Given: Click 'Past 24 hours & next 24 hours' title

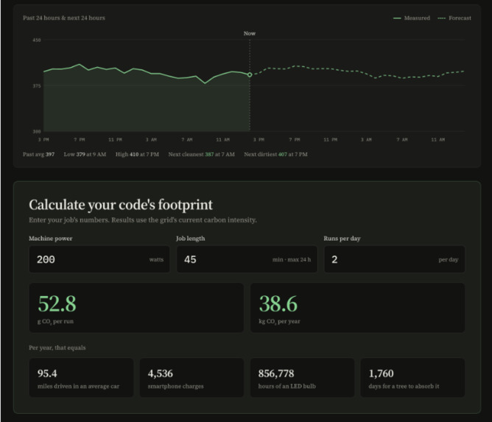Looking at the screenshot, I should (x=64, y=18).
